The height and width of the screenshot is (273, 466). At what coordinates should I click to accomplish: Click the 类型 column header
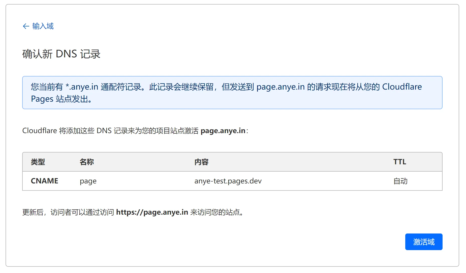point(38,162)
